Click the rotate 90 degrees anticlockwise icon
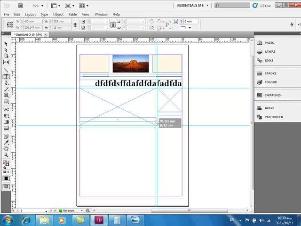This screenshot has height=226, width=301. 158,21
